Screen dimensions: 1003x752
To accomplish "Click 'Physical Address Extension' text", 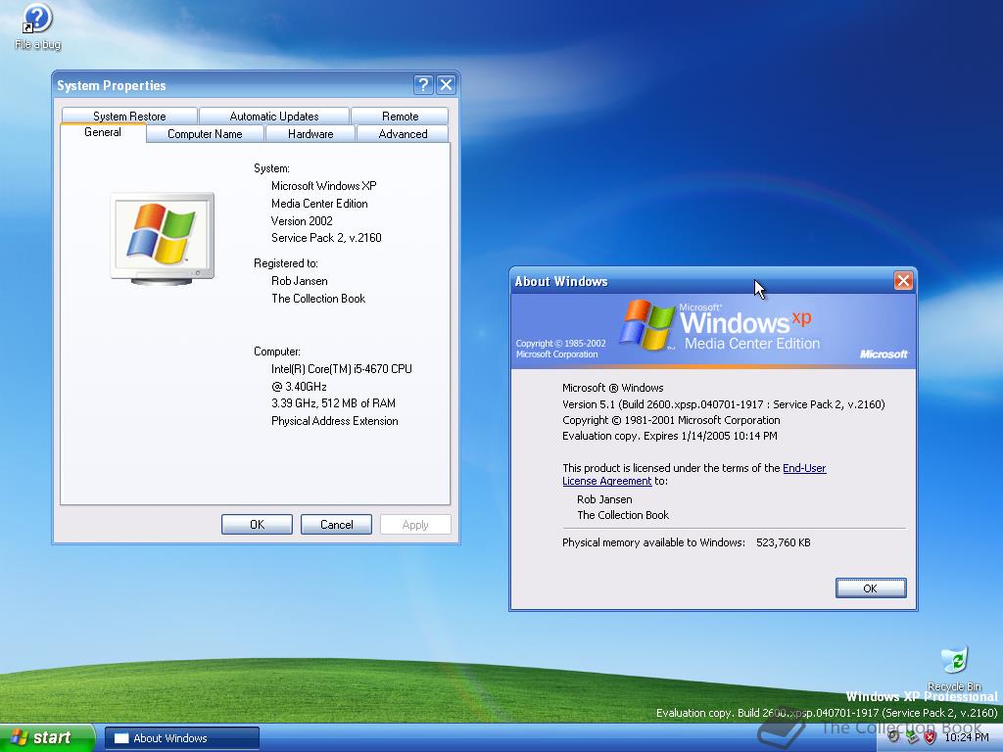I will point(335,421).
